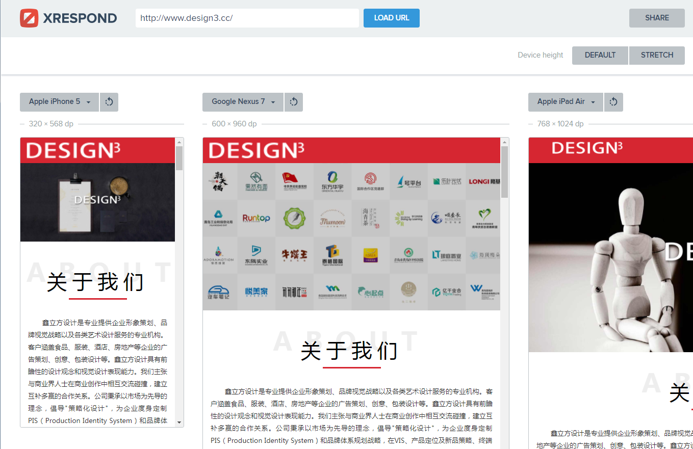Click the 心起点 dolphin logo
This screenshot has height=449, width=693.
(x=370, y=292)
